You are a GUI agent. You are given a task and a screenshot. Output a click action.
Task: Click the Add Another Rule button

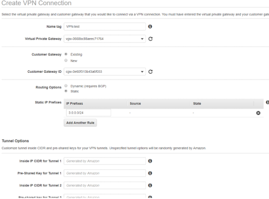coord(80,123)
